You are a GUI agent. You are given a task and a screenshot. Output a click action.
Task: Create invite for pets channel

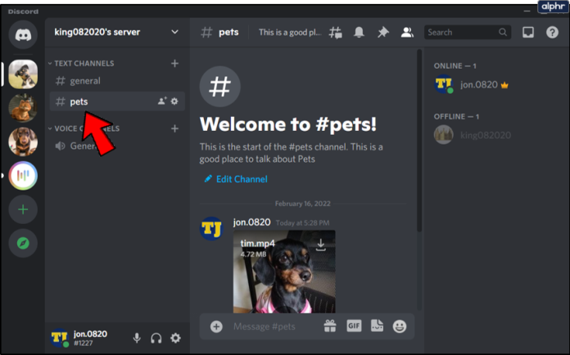[162, 101]
